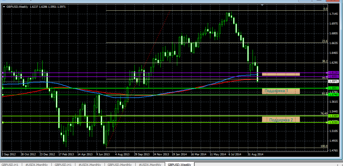
Task: Click the current price label 1.5971
Action: 333,81
